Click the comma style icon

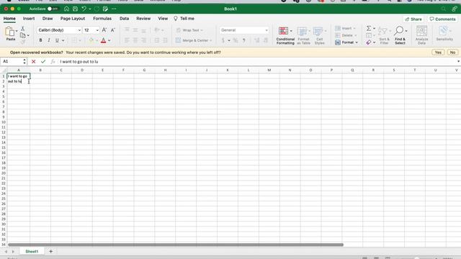[x=243, y=40]
